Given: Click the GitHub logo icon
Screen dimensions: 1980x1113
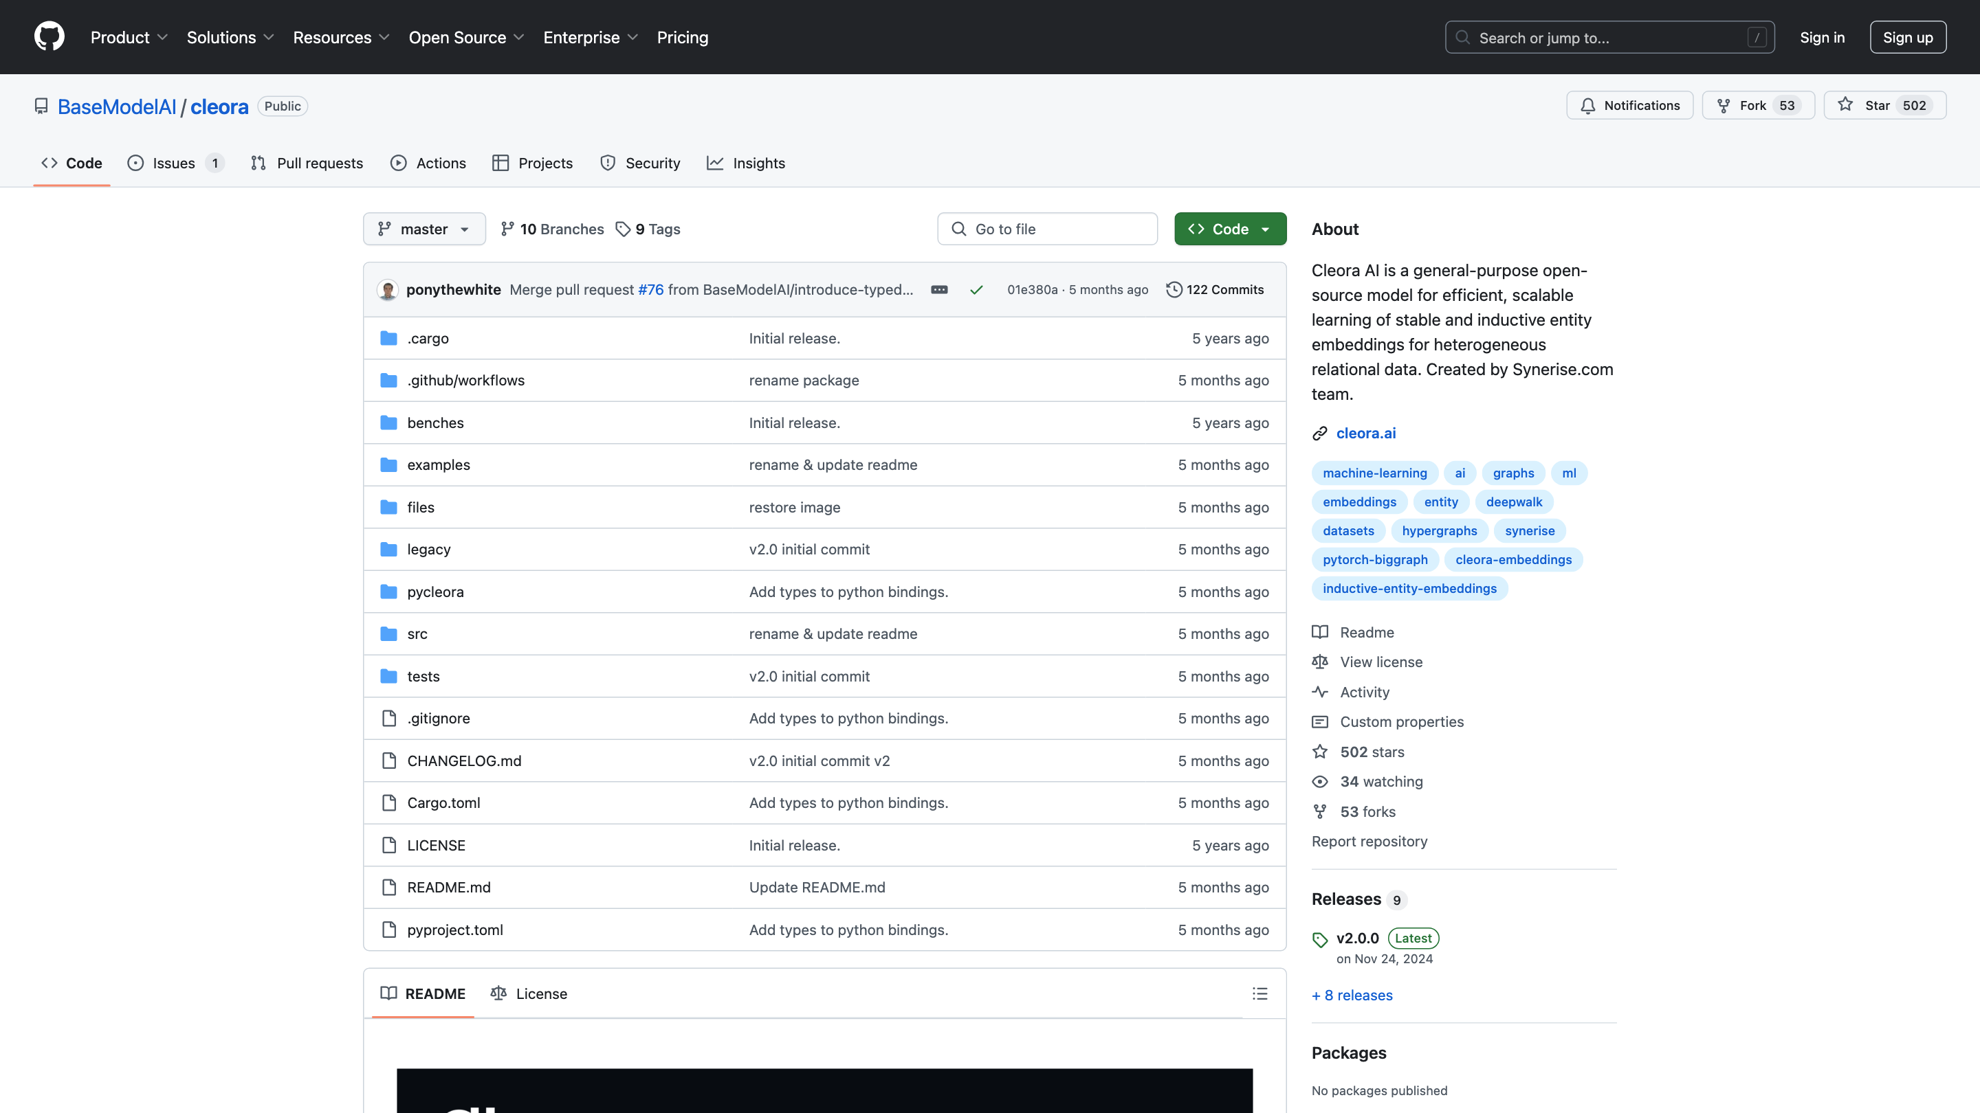Looking at the screenshot, I should (49, 37).
